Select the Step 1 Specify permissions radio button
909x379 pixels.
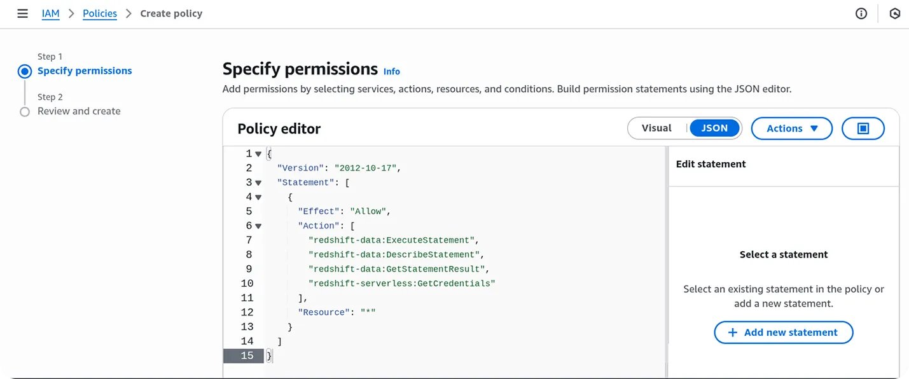click(x=24, y=71)
